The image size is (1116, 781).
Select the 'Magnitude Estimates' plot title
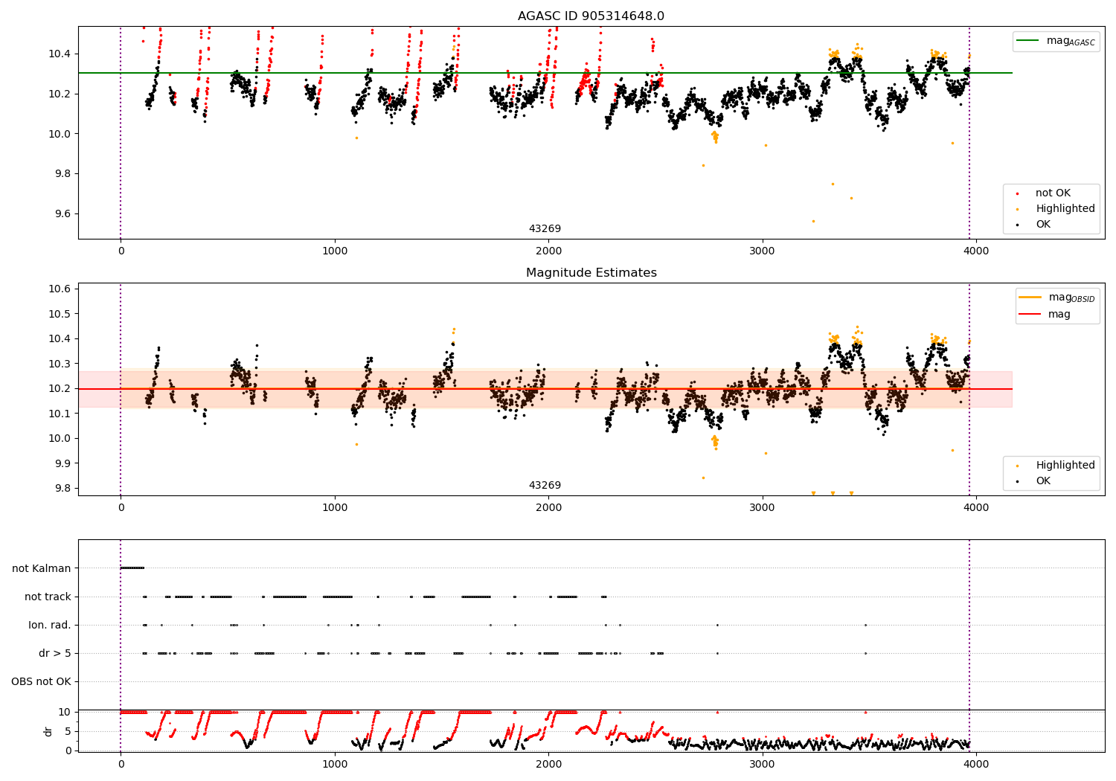pyautogui.click(x=591, y=273)
